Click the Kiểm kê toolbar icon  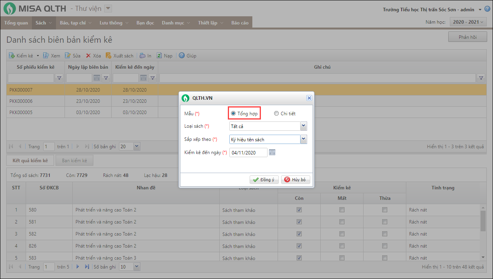12,56
